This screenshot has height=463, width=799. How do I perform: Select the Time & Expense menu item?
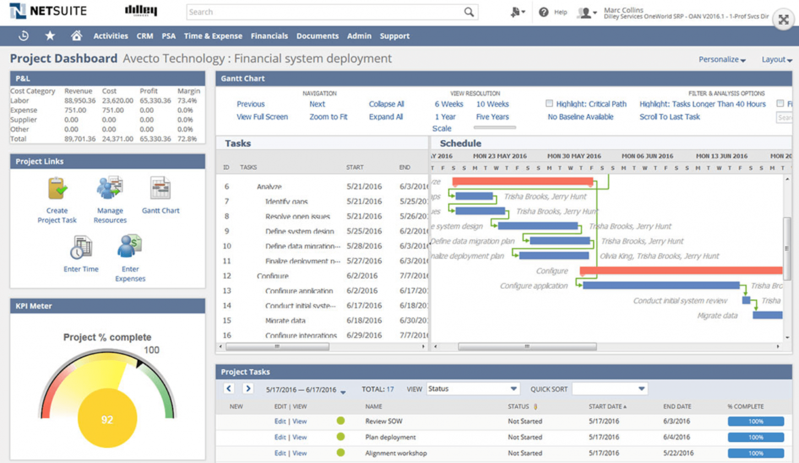point(214,35)
